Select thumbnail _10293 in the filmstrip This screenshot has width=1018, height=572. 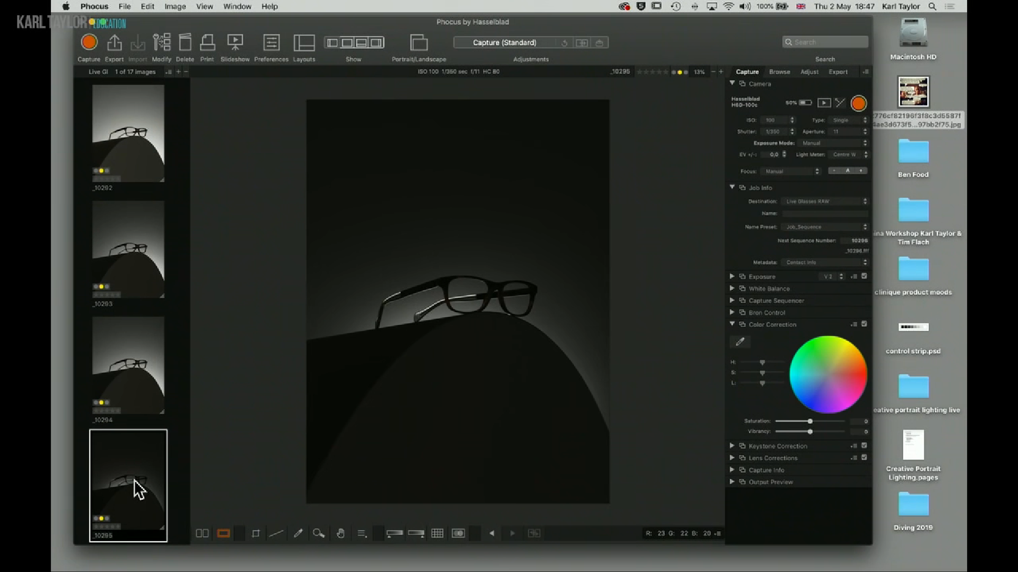pos(128,249)
